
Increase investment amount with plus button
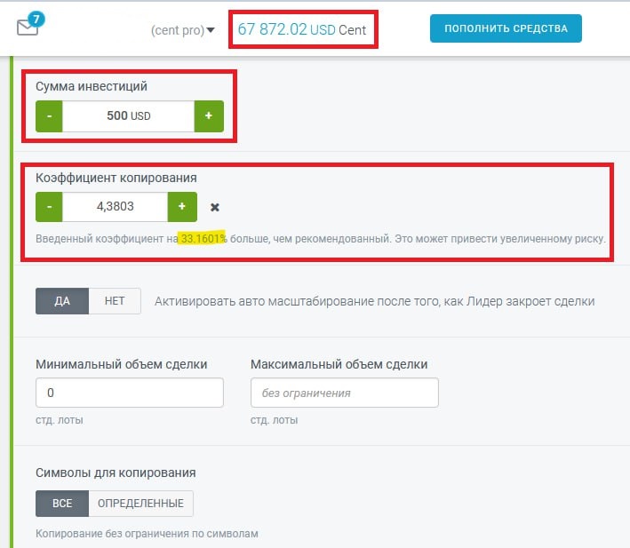(x=209, y=116)
